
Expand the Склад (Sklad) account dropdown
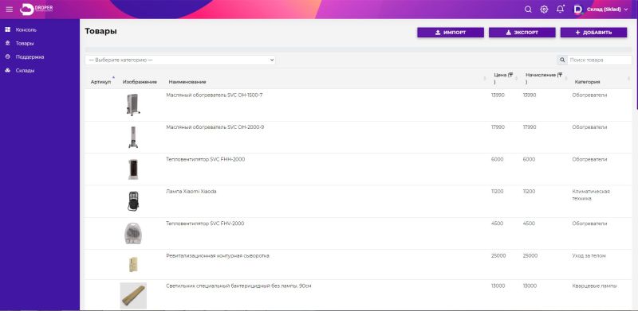608,10
